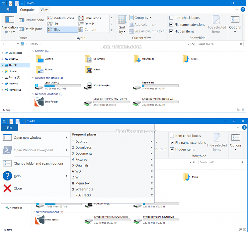Select Content layout option
The image size is (249, 233).
point(88,30)
